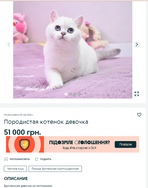The width and height of the screenshot is (148, 188).
Task: Click the 51 000 грн. price
Action: click(23, 132)
